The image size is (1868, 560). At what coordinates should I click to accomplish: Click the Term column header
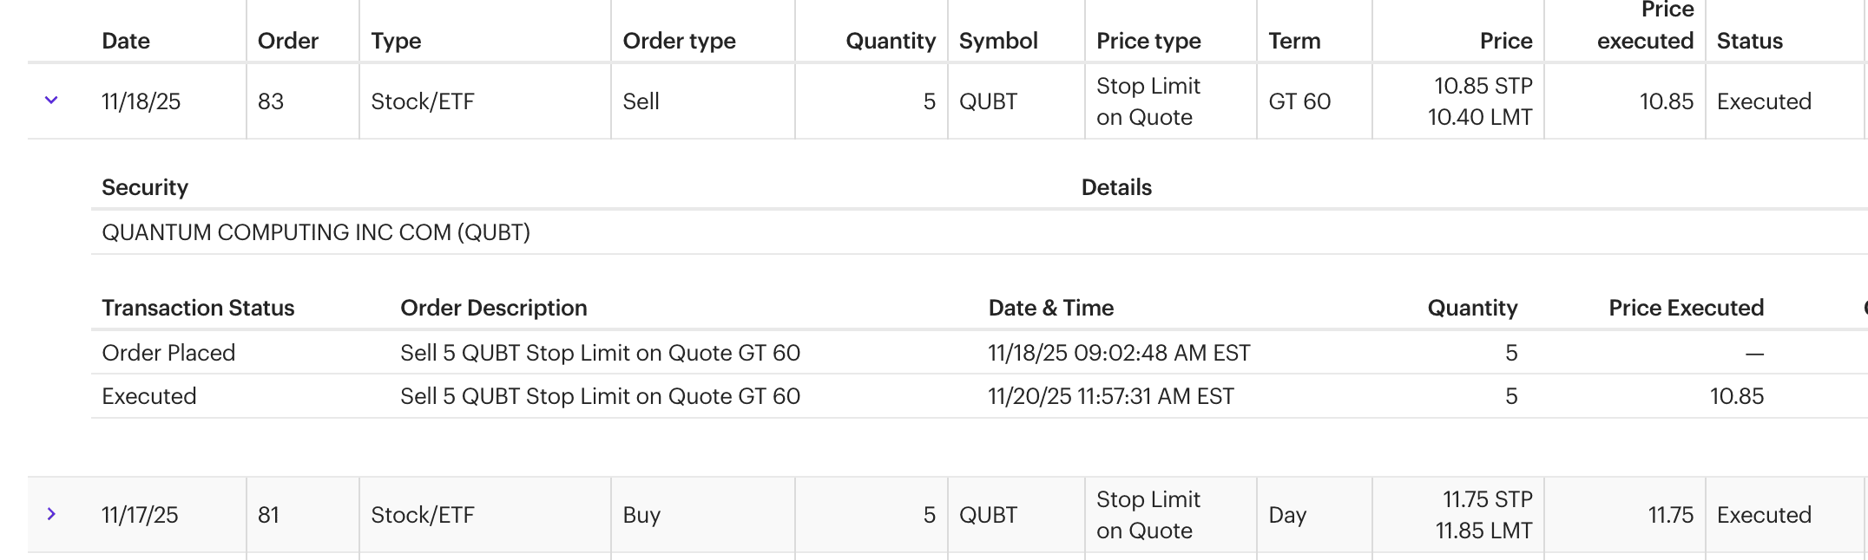[x=1294, y=41]
